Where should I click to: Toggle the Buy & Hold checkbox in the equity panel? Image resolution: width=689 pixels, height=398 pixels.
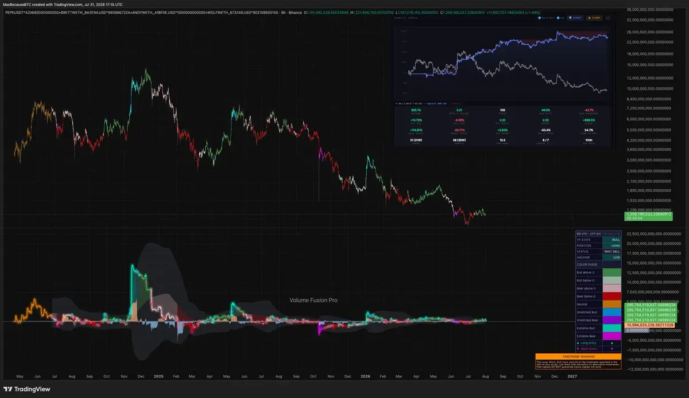tap(540, 18)
